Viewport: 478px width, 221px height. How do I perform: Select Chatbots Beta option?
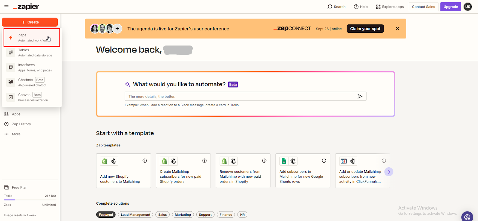click(32, 82)
